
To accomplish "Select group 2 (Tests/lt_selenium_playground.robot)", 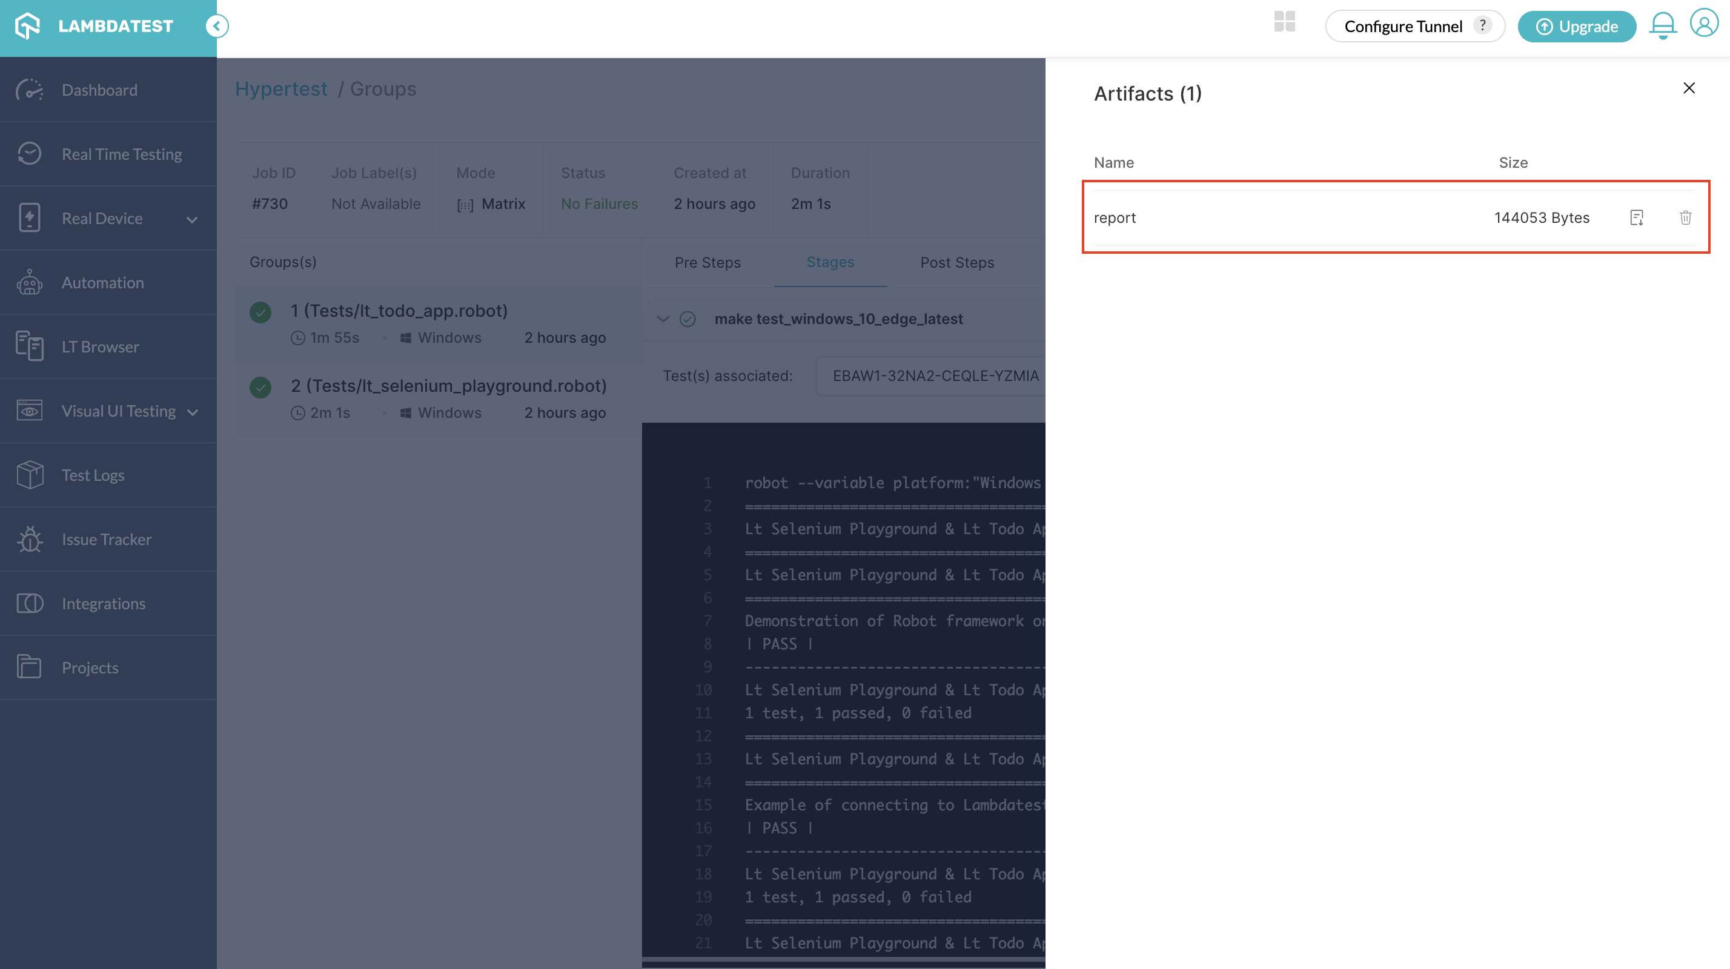I will point(438,399).
